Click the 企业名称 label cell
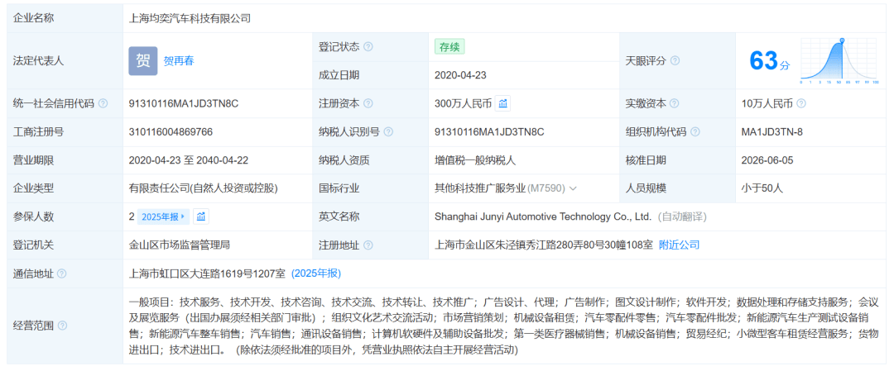 (x=65, y=18)
